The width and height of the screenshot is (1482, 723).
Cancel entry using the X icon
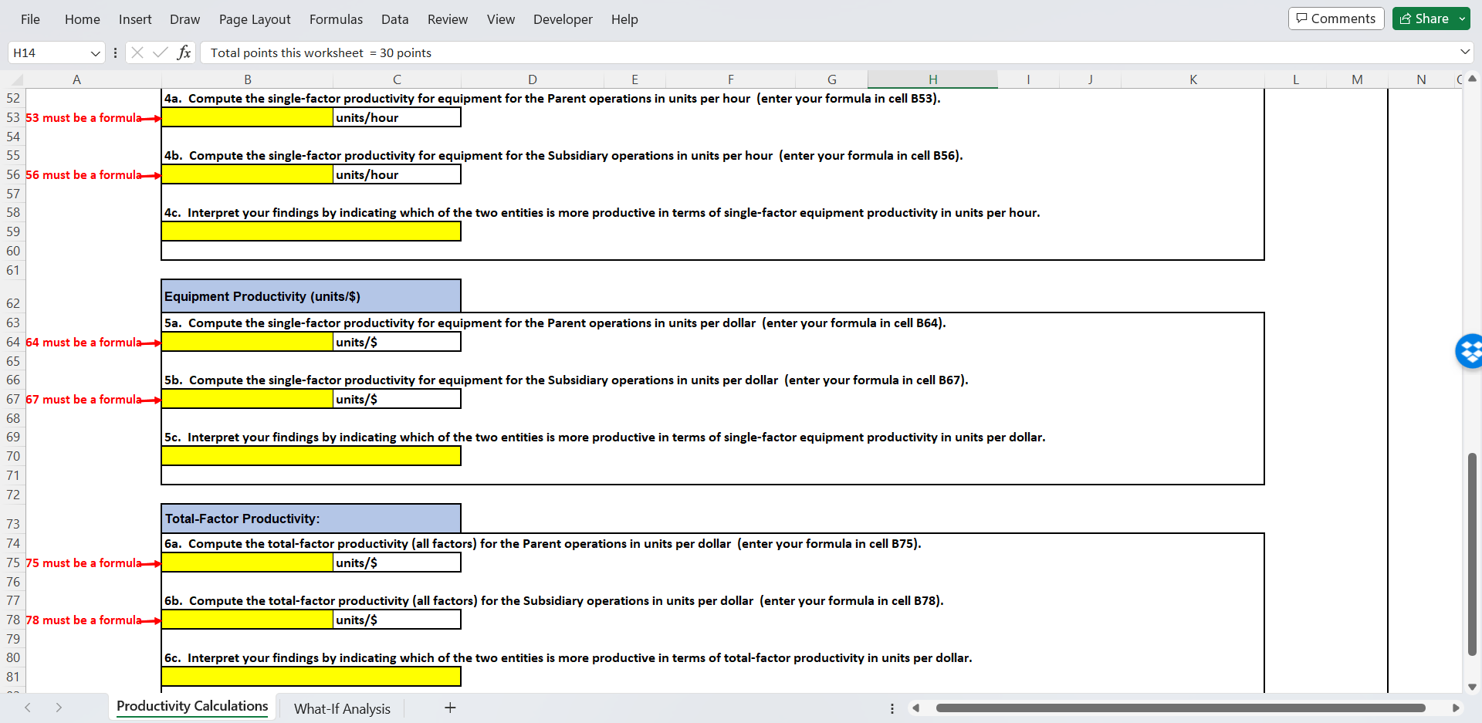[137, 52]
